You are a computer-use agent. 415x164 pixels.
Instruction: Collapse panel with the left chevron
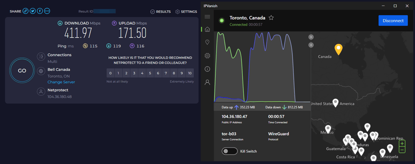point(311,45)
